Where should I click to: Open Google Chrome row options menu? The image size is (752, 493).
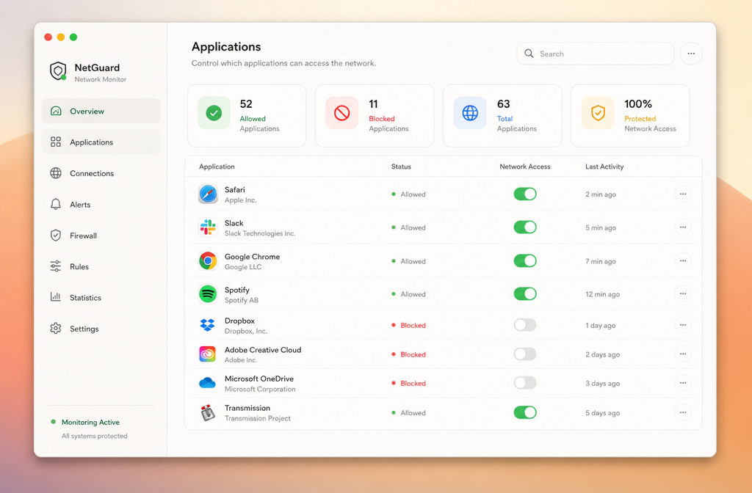[683, 260]
